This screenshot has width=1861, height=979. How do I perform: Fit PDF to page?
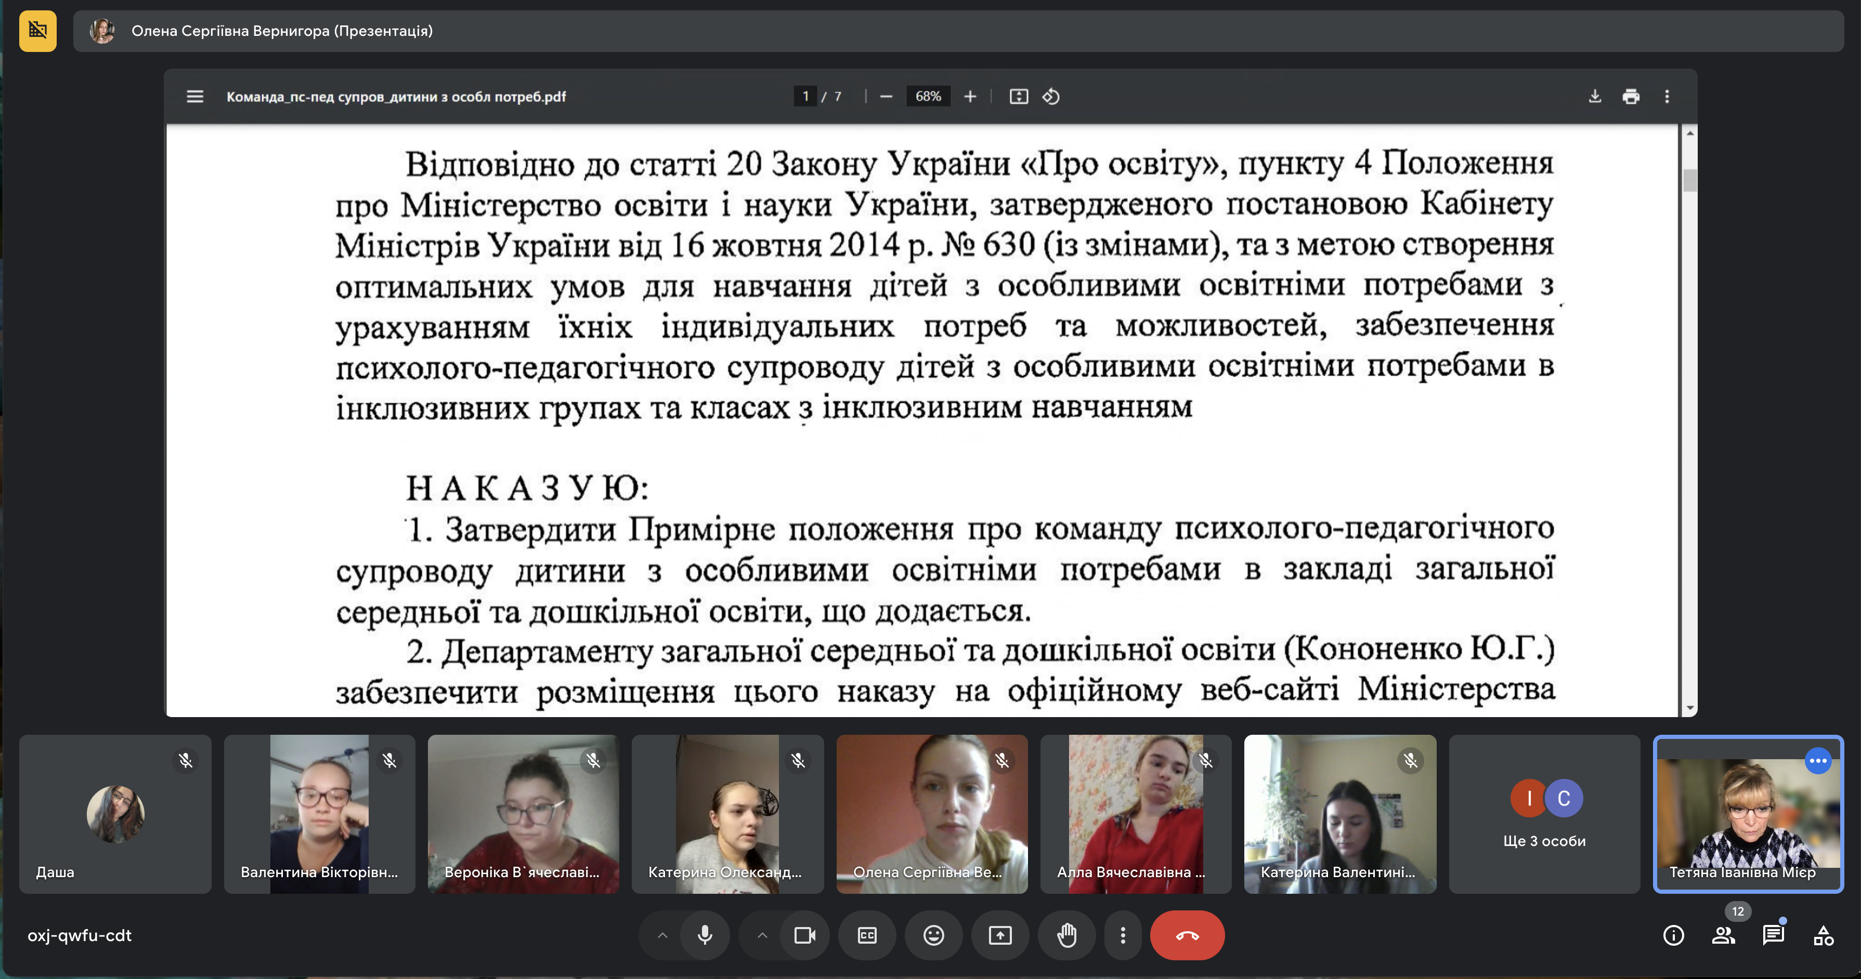1018,97
